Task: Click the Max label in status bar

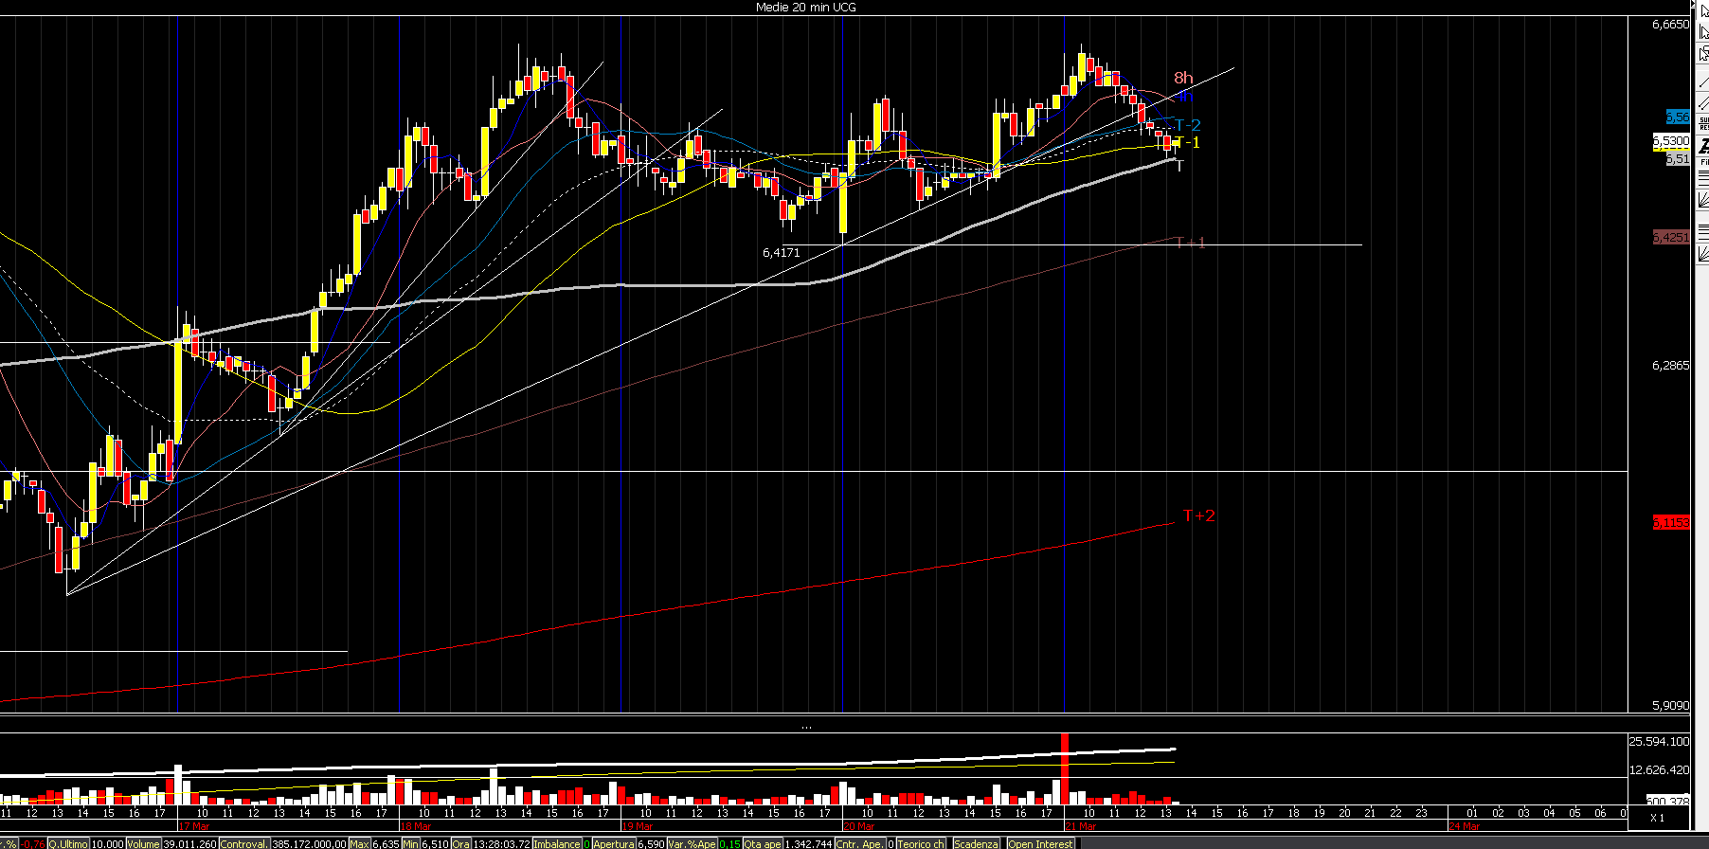Action: tap(359, 843)
